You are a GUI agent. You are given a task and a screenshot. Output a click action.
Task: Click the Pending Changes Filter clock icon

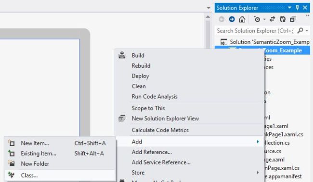[x=257, y=19]
